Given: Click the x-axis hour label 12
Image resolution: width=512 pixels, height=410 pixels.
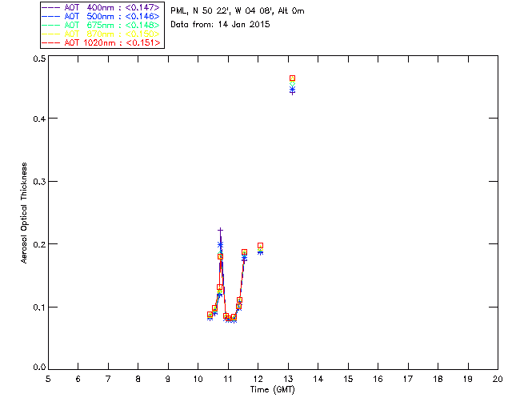Looking at the screenshot, I should pos(258,379).
